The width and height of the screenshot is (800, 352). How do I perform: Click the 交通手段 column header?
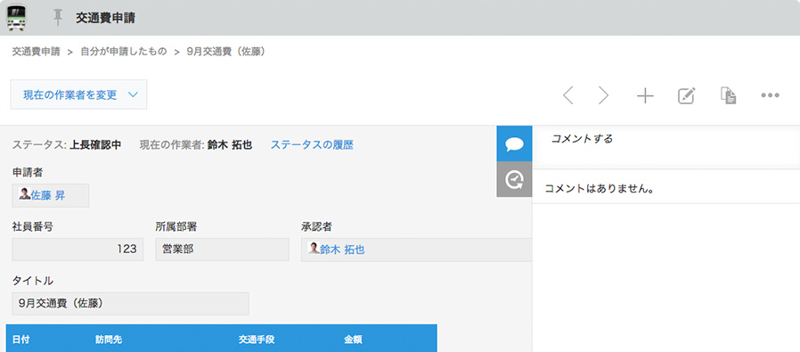click(x=257, y=340)
